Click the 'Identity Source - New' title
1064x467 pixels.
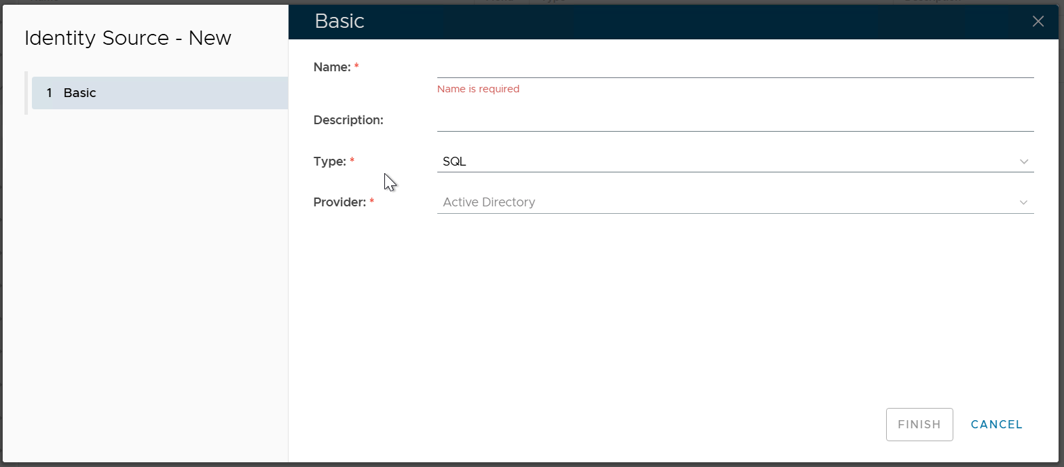point(128,38)
